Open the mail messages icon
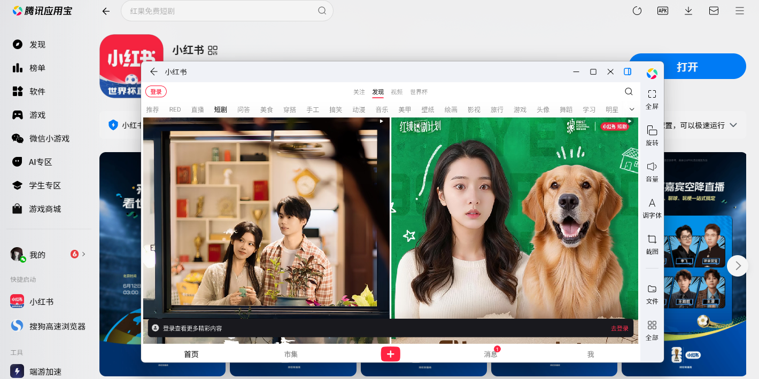This screenshot has height=379, width=759. (714, 11)
